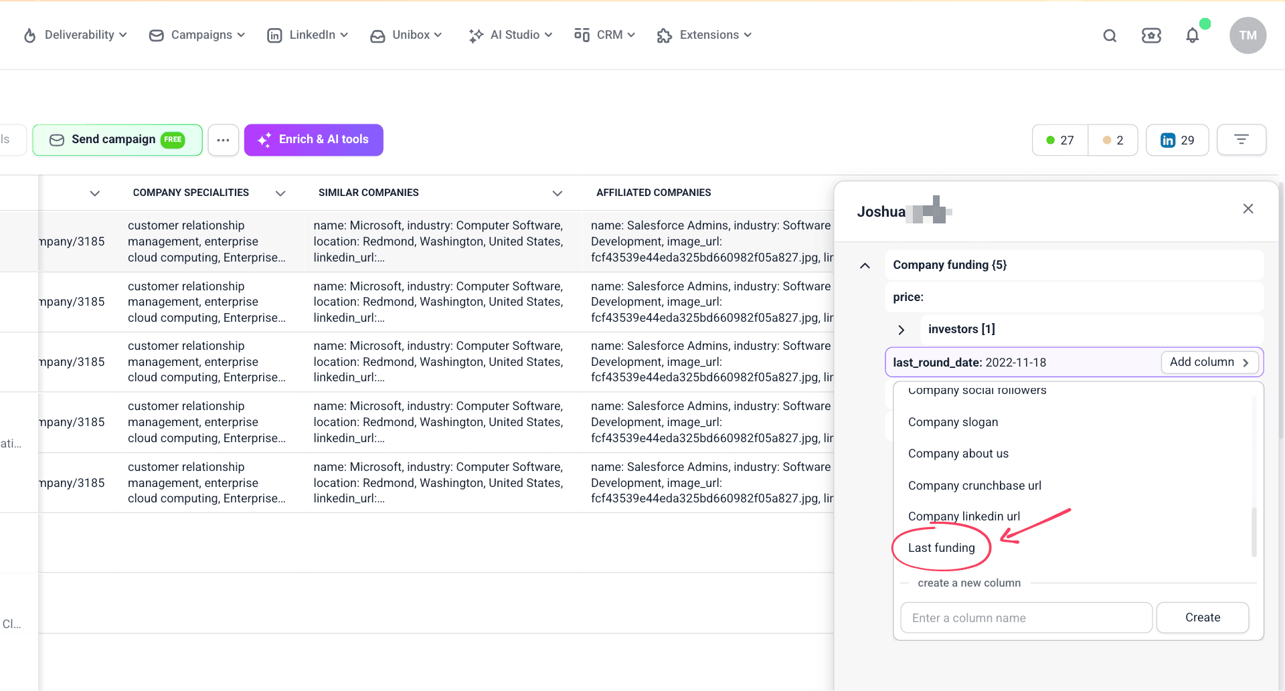Open the AI Studio menu
The width and height of the screenshot is (1285, 691).
(x=510, y=35)
